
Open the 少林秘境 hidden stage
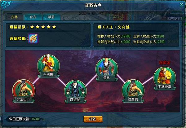pos(165,78)
